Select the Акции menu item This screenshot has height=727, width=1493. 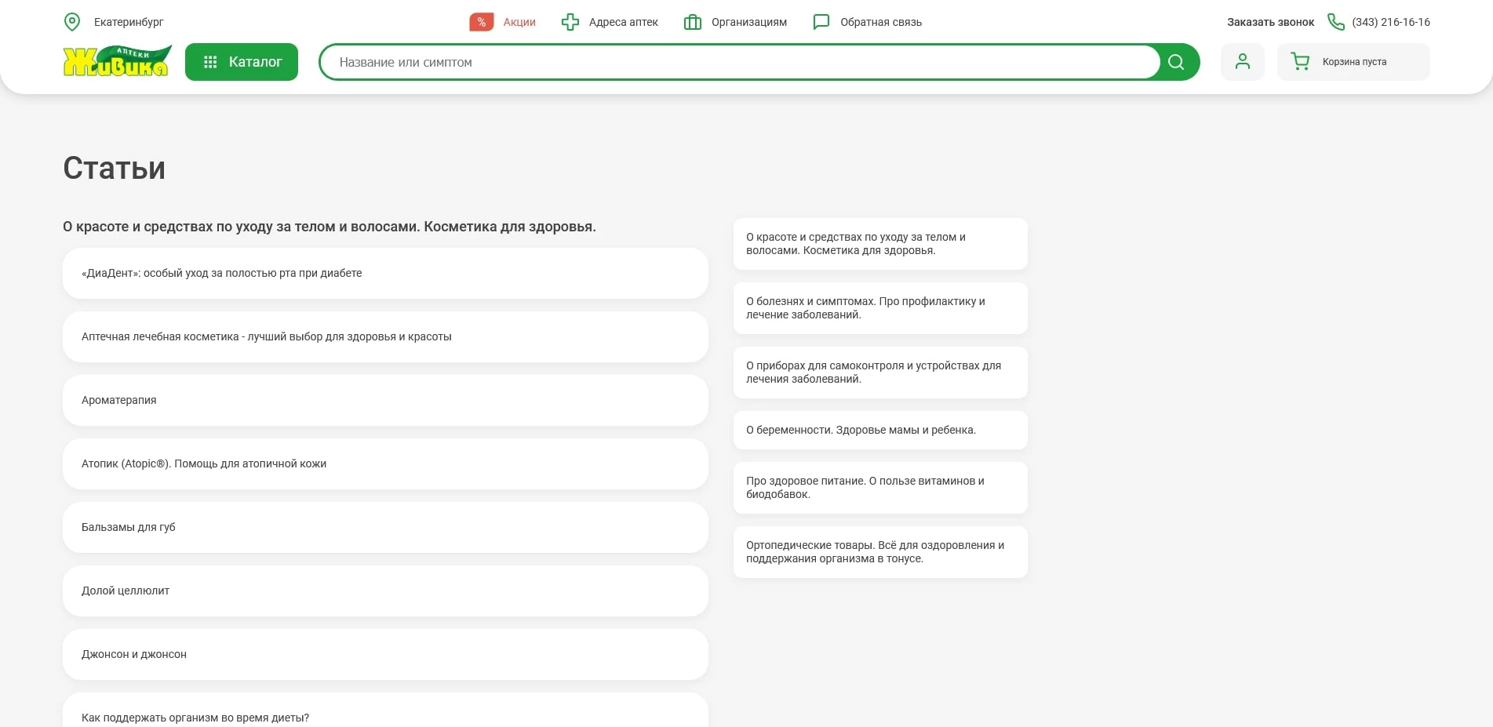517,22
